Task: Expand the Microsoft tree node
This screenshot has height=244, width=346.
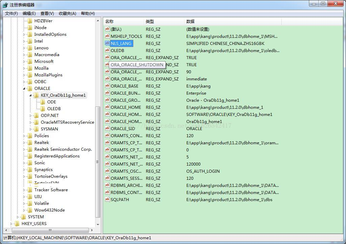Action: (24, 62)
